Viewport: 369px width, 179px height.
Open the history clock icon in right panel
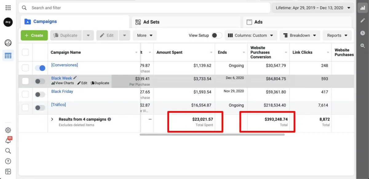pos(363,33)
